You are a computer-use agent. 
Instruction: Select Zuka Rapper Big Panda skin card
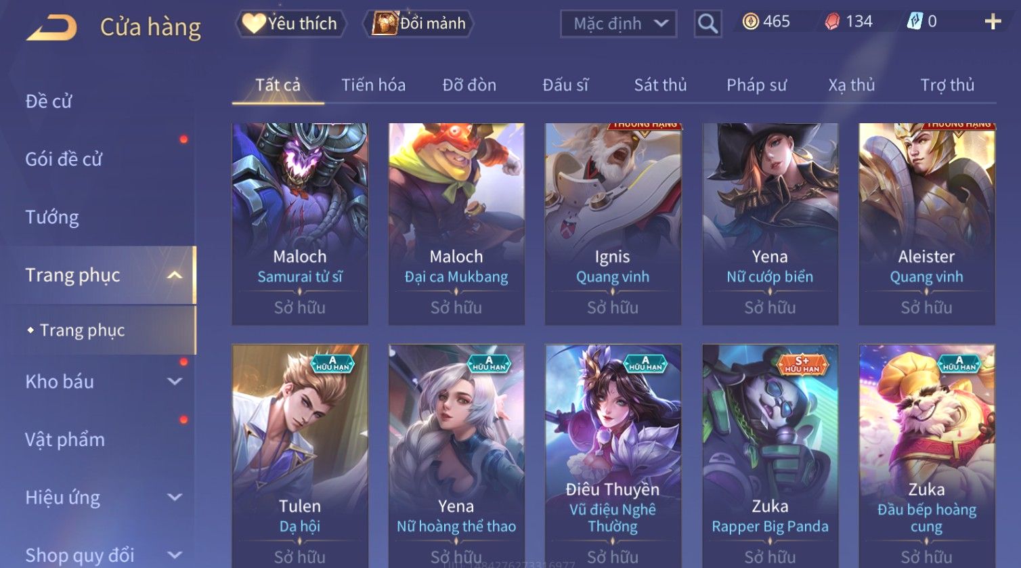point(770,456)
